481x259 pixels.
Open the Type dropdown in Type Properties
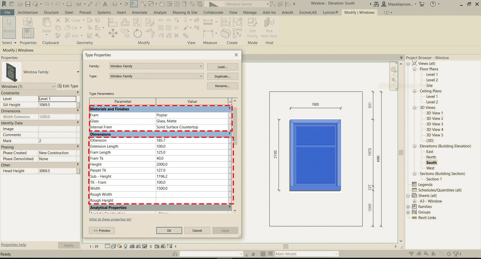(x=156, y=76)
